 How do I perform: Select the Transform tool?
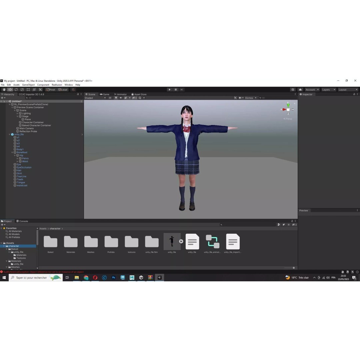pos(34,90)
